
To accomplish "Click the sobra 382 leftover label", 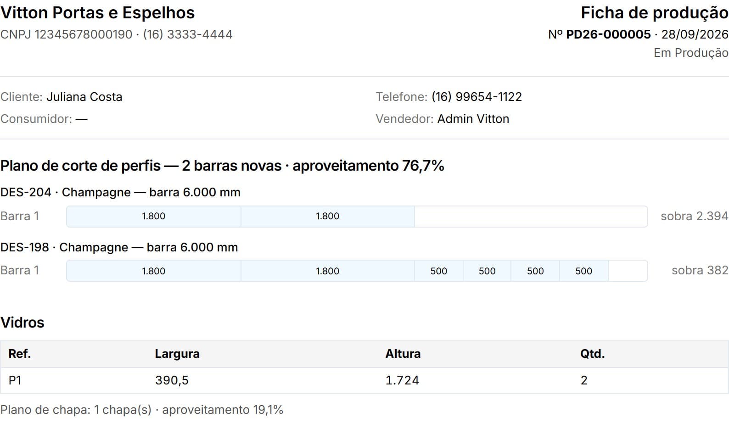I will (700, 270).
